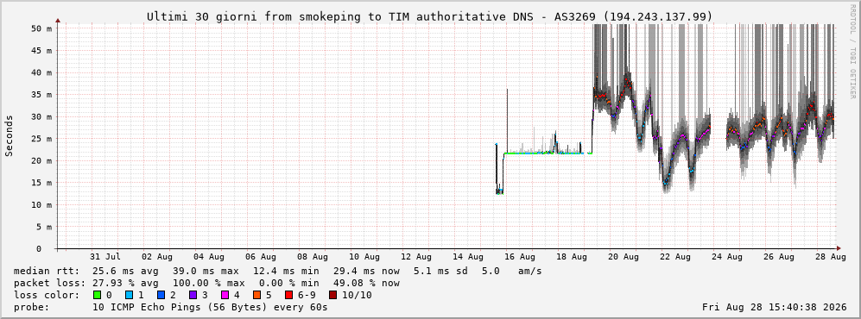Click the blue loss 2 swatch
The width and height of the screenshot is (861, 319).
[x=161, y=295]
